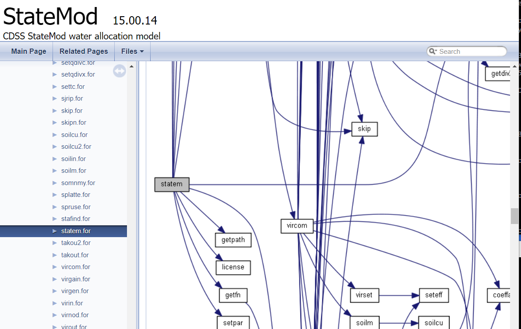Viewport: 521px width, 329px height.
Task: Select the getpath node in the graph
Action: (x=233, y=240)
